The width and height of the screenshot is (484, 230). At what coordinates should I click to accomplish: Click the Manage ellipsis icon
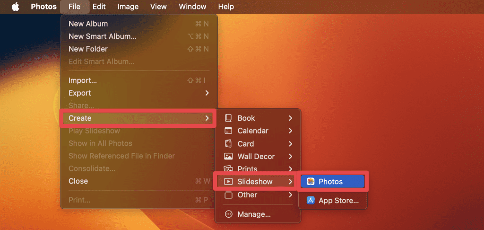pyautogui.click(x=229, y=214)
